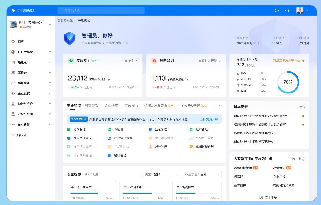Open 组织行为管控 feature icon
The height and width of the screenshot is (205, 321).
tap(191, 138)
